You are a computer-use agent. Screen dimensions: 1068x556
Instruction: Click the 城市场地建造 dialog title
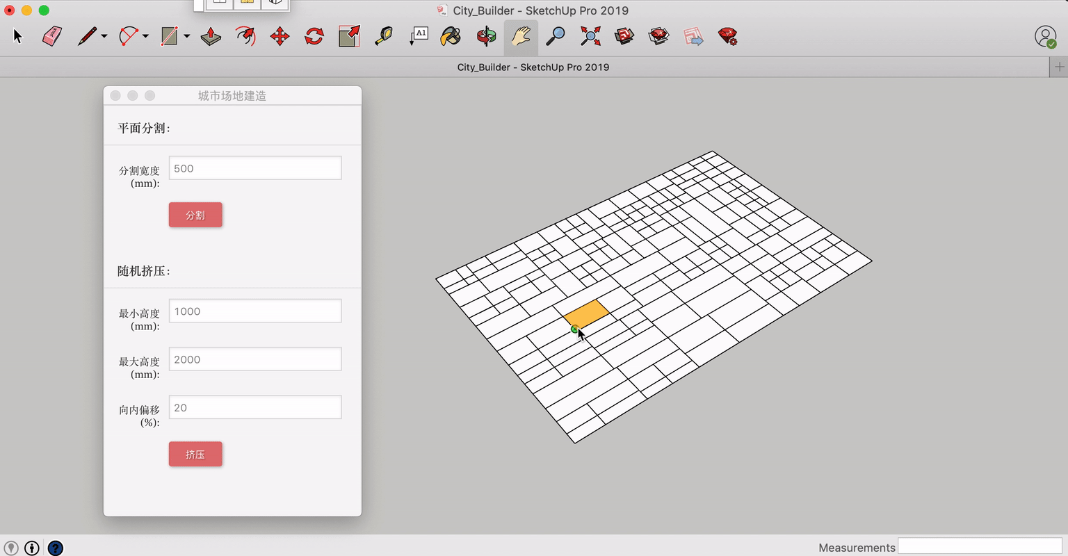[232, 95]
